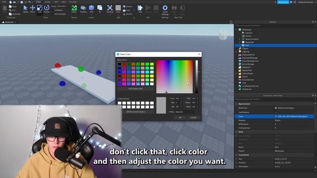Collapse the Appearance section in Properties
The width and height of the screenshot is (317, 178).
pos(236,104)
